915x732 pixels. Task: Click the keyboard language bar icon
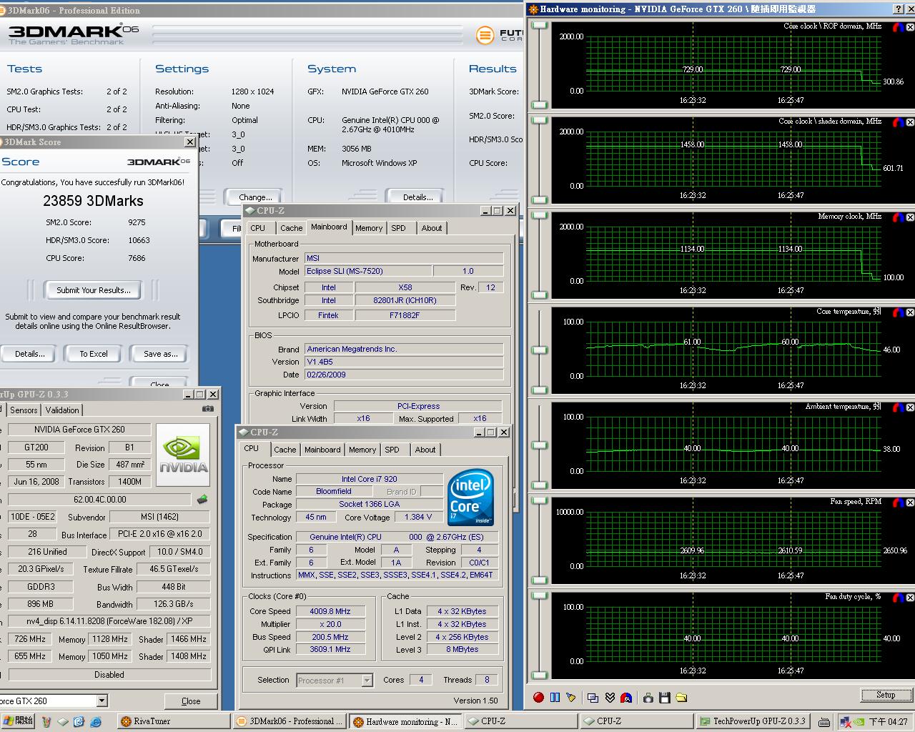[x=824, y=722]
